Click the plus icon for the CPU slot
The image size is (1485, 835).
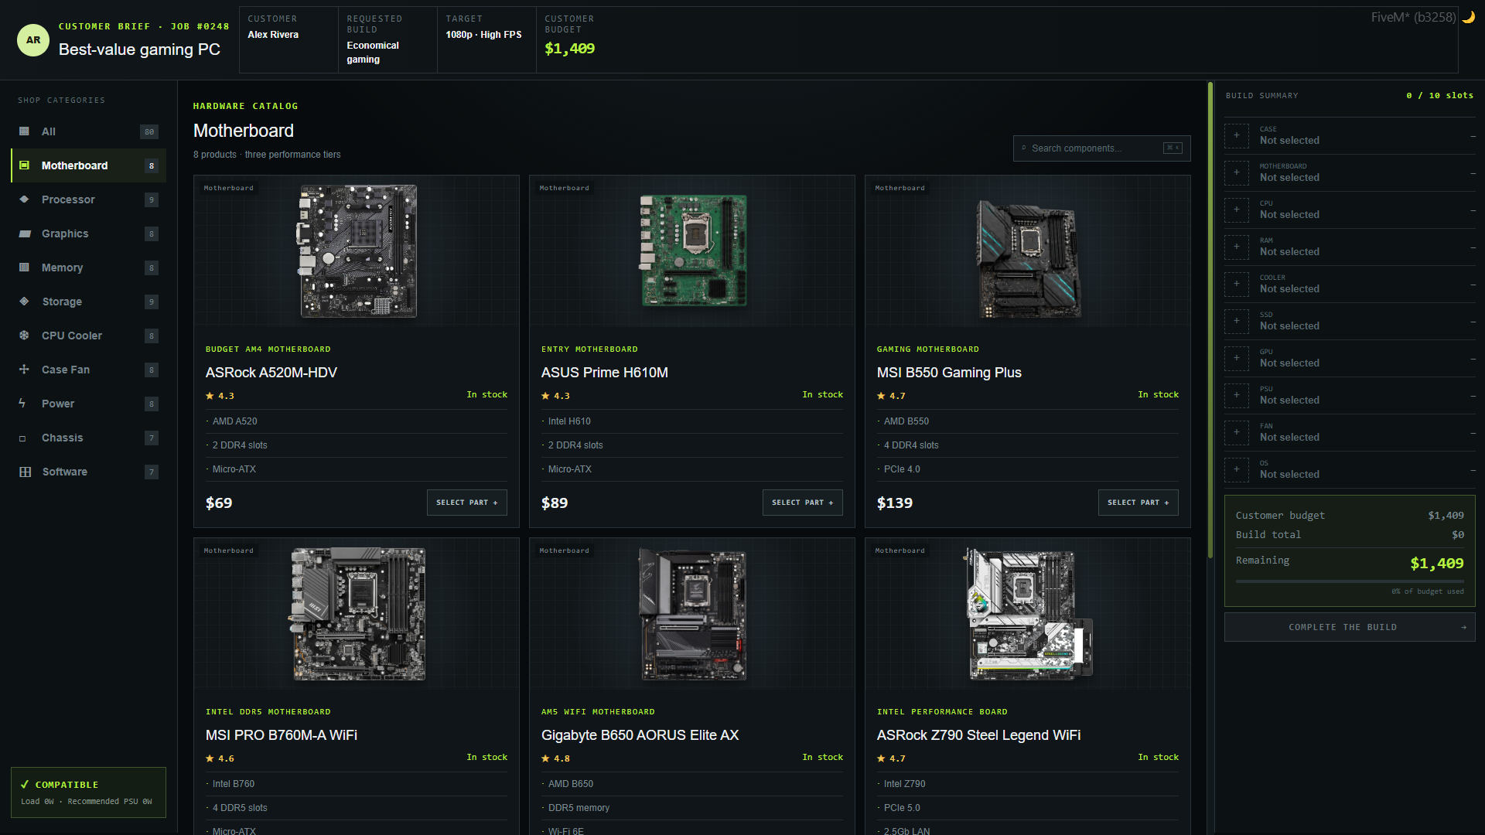tap(1236, 210)
